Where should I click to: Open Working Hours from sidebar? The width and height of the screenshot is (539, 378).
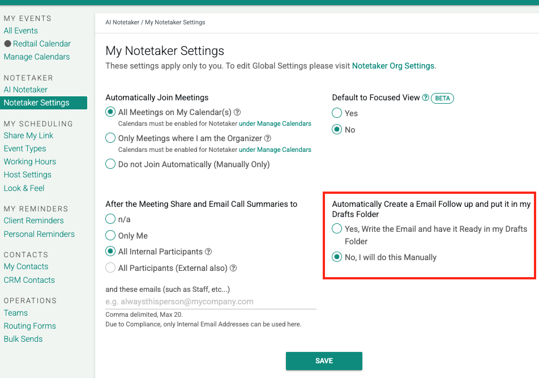coord(29,162)
